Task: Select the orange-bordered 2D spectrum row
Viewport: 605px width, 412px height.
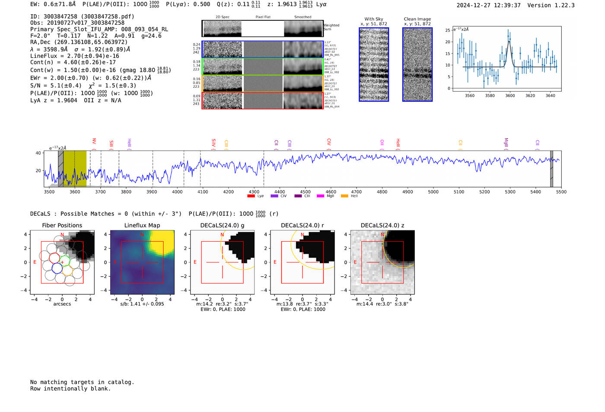Action: tap(263, 83)
